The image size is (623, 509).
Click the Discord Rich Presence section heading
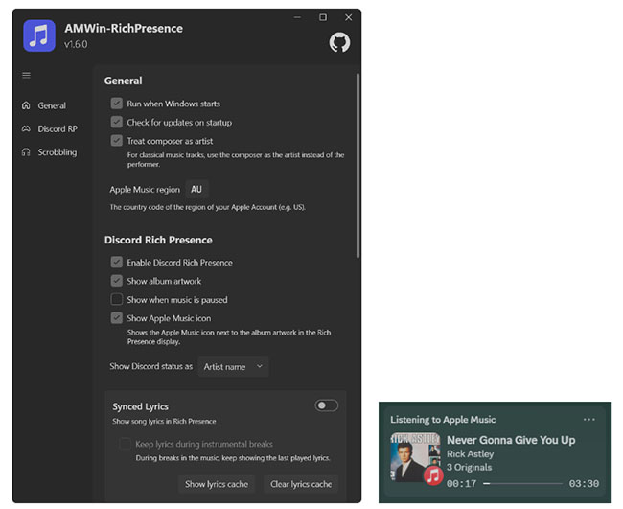click(158, 240)
